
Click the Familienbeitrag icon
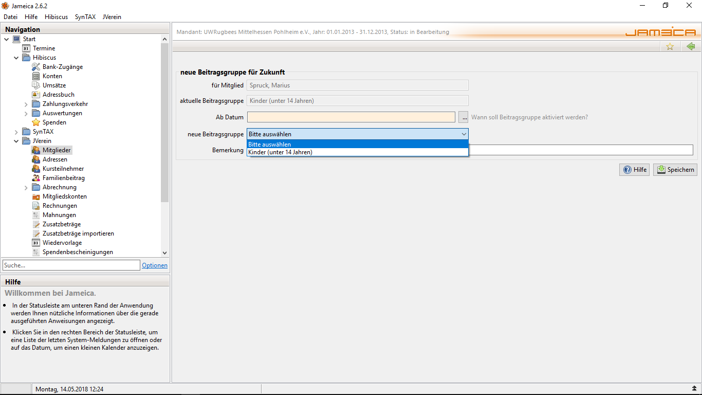pos(36,178)
